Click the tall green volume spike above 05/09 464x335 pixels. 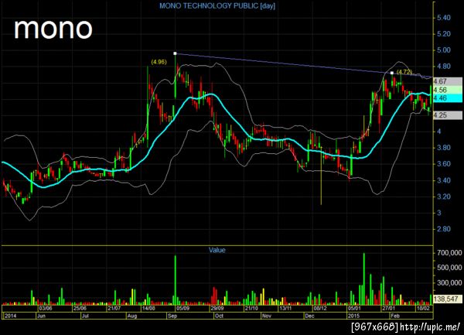[176, 280]
